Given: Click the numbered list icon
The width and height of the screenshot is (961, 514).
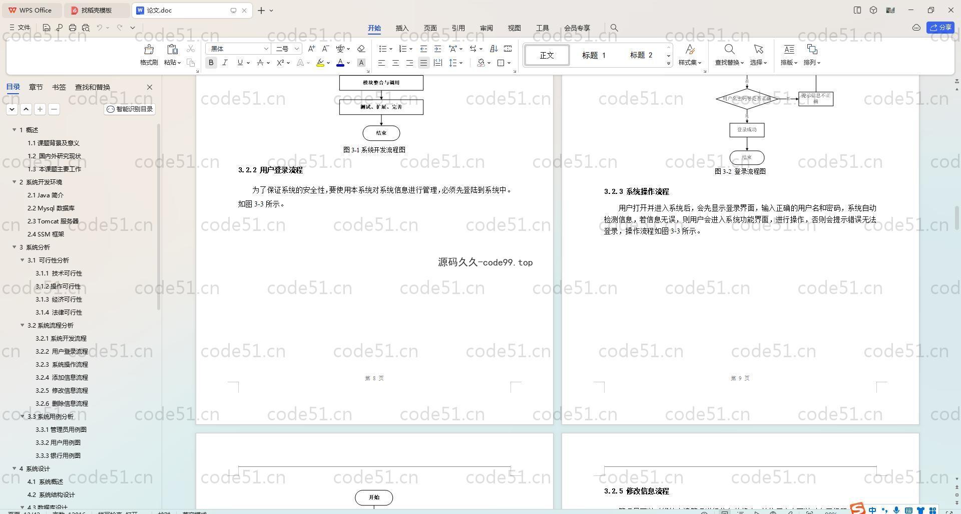Looking at the screenshot, I should point(403,49).
